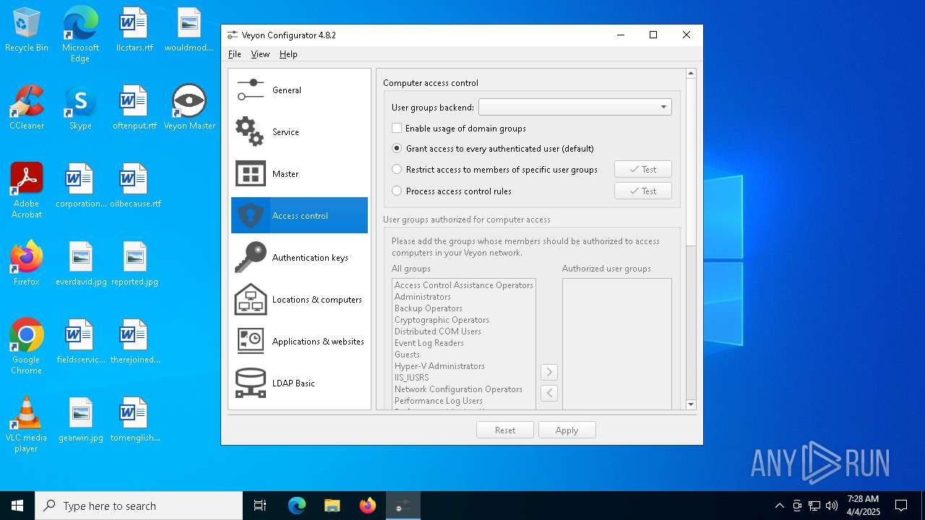Select Network Configuration Operators group
The image size is (925, 520).
(464, 389)
